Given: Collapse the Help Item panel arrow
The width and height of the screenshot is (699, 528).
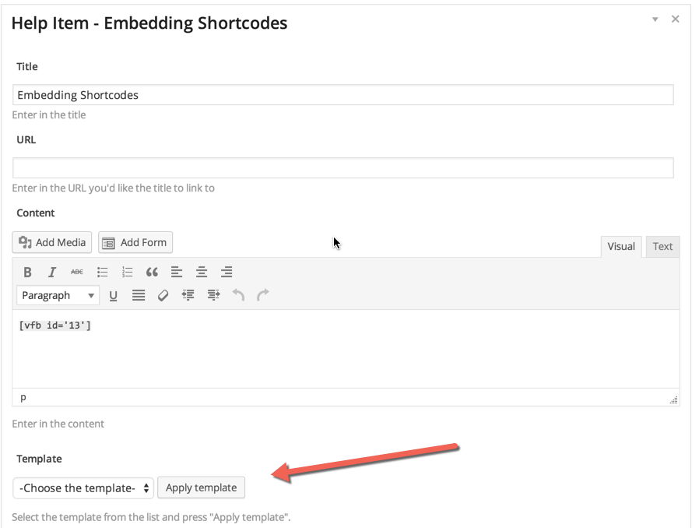Looking at the screenshot, I should (x=655, y=19).
